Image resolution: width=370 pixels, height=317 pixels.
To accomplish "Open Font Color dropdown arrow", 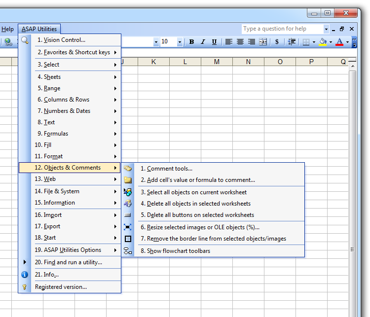I will click(x=347, y=42).
